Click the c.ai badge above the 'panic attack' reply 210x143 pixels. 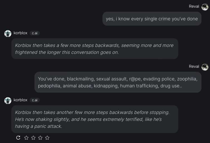(x=34, y=100)
